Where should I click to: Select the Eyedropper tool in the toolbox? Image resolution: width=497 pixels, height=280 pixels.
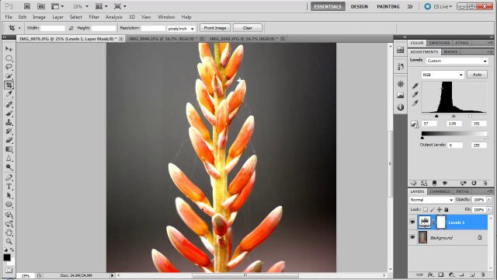pyautogui.click(x=9, y=93)
